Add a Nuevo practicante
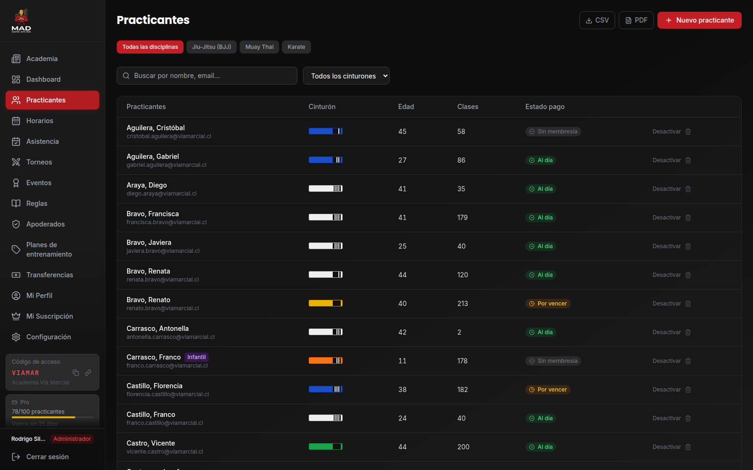753x470 pixels. [699, 20]
